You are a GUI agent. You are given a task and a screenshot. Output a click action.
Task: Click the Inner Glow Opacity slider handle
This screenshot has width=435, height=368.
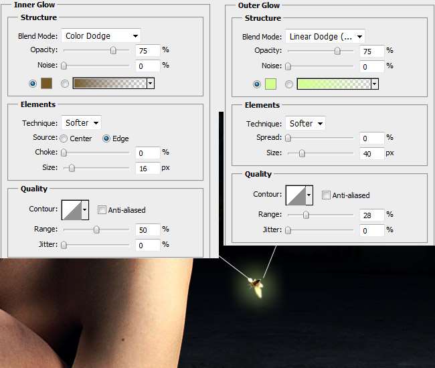pyautogui.click(x=113, y=50)
